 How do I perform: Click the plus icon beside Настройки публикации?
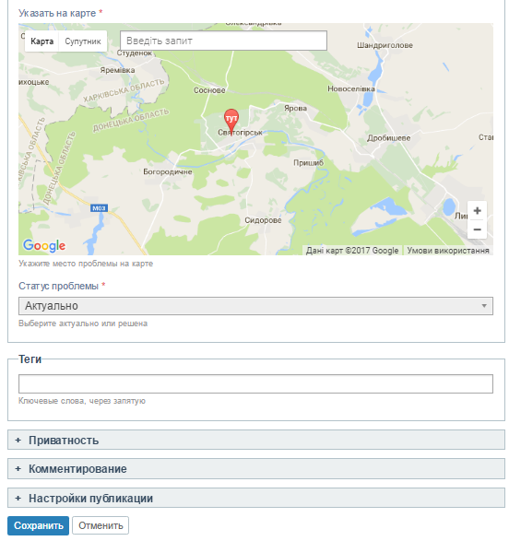[x=18, y=498]
